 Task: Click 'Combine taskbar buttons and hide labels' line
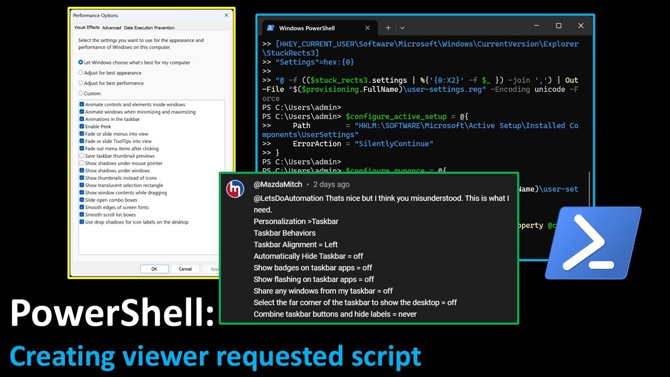[336, 314]
